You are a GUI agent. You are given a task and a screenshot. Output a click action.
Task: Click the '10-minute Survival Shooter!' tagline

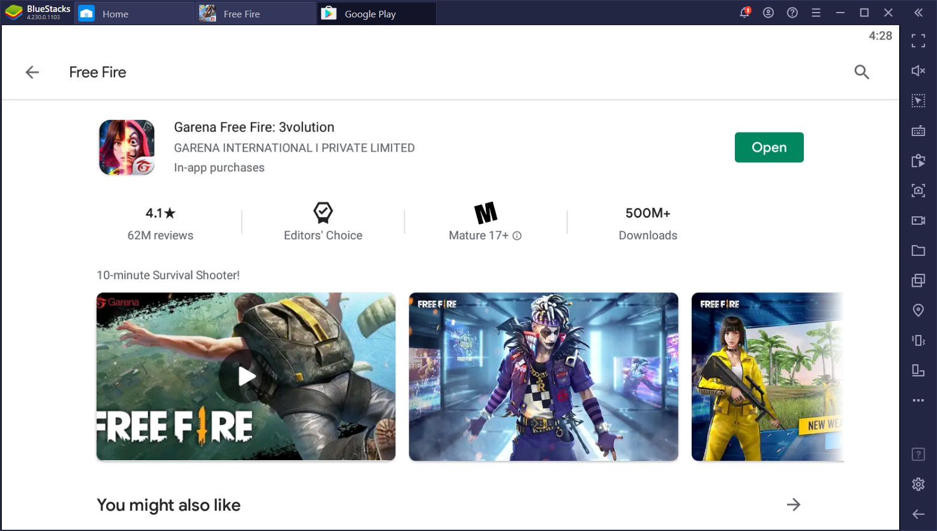coord(168,275)
